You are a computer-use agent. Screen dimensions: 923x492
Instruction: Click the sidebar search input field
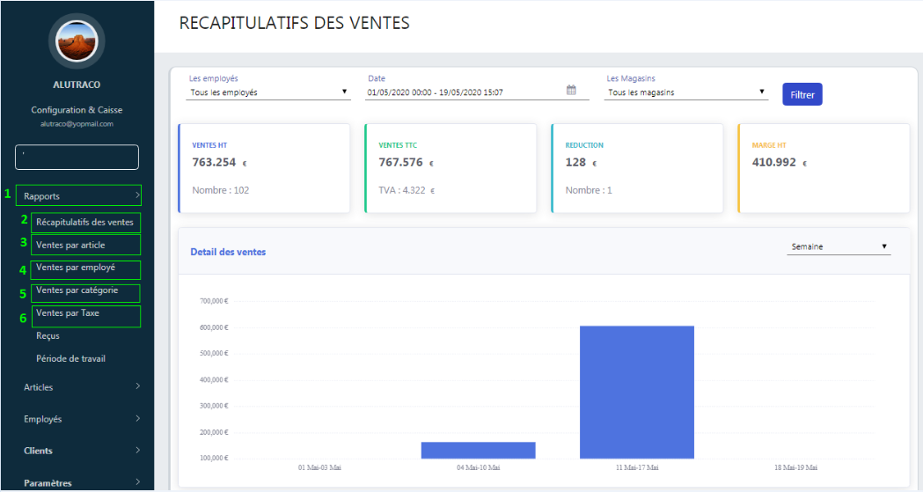pos(77,157)
